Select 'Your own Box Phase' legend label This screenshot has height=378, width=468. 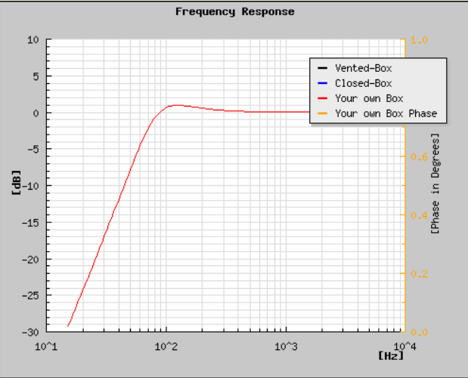(x=386, y=113)
